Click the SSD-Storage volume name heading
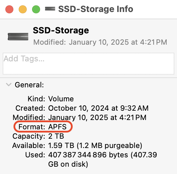The width and height of the screenshot is (177, 174). coord(61,30)
